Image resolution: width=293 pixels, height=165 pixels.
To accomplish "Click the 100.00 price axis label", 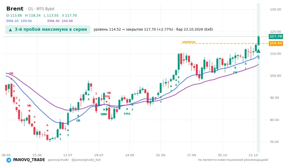I will pyautogui.click(x=276, y=76).
